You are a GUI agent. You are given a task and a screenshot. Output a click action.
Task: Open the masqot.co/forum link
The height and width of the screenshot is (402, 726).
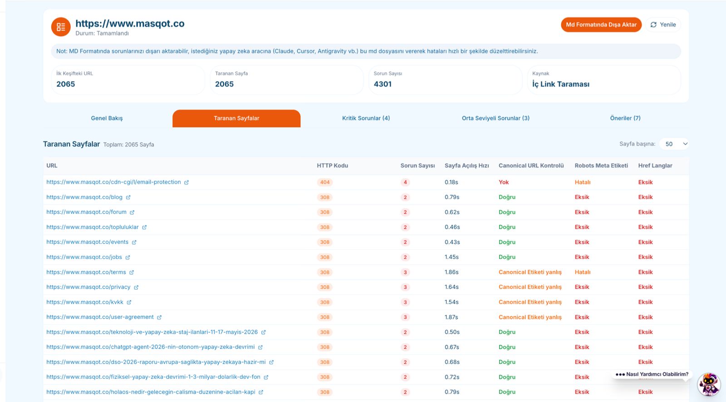point(86,212)
